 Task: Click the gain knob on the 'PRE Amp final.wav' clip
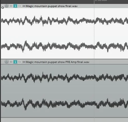click(6, 62)
